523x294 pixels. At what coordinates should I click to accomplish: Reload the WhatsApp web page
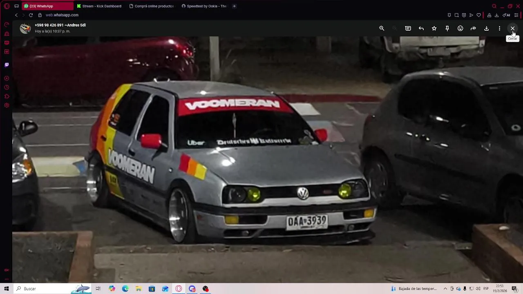[31, 15]
